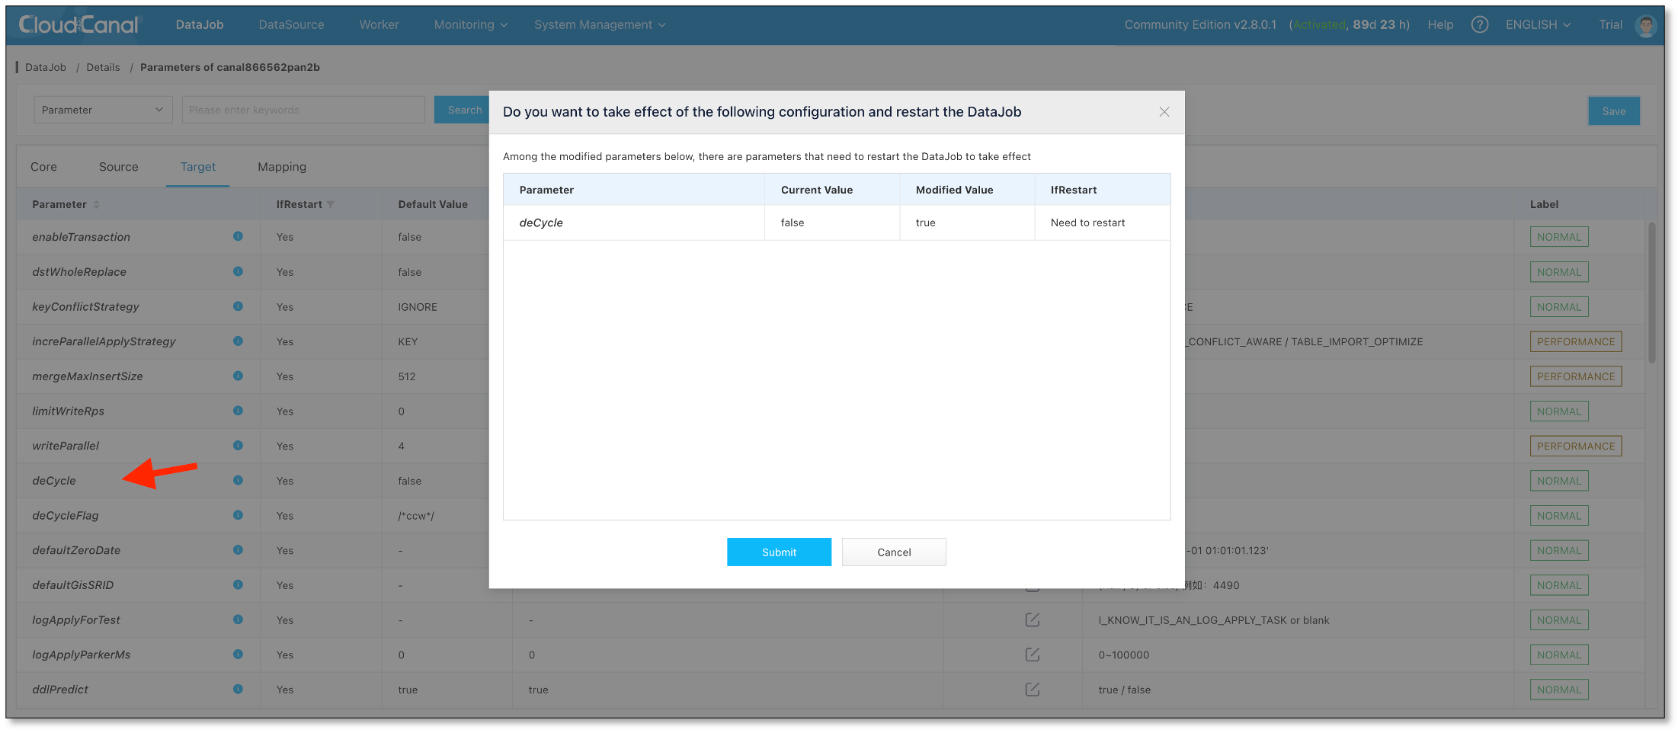Click the keywords search input field
Viewport: 1678px width, 733px height.
303,110
